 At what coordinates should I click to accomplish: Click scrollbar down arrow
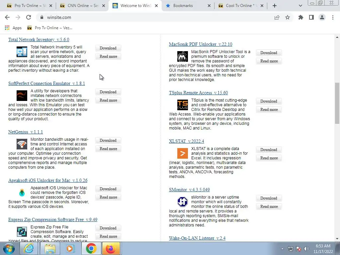337,239
